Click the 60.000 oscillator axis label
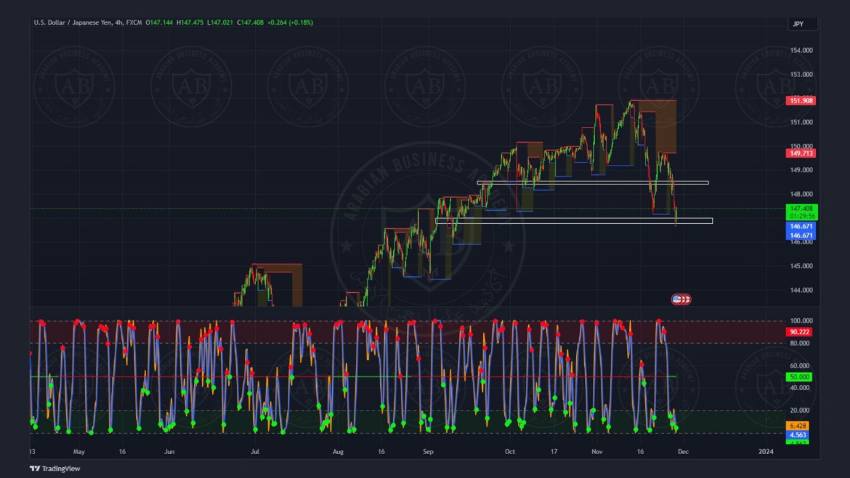The width and height of the screenshot is (850, 478). [x=800, y=366]
